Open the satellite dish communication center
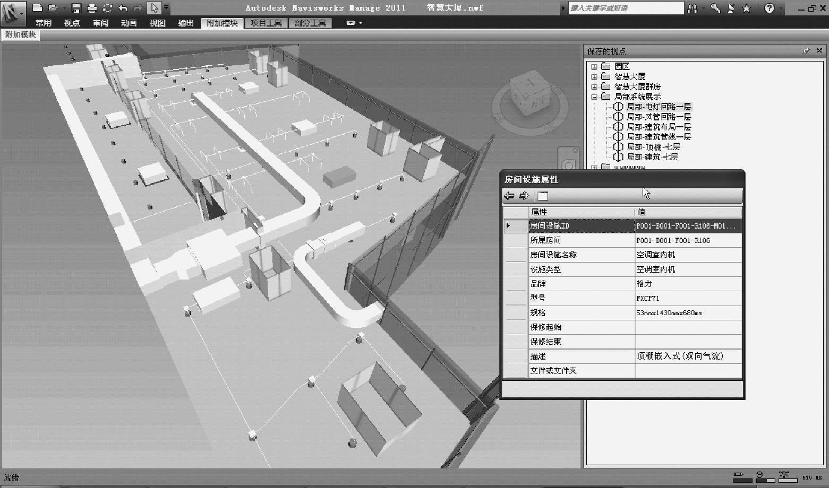Viewport: 829px width, 488px height. coord(731,8)
